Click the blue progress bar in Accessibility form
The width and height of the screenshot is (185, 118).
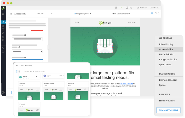tap(27, 60)
